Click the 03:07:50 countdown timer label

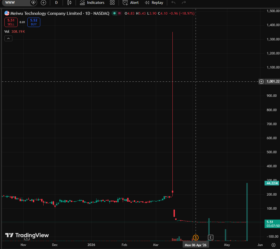click(273, 226)
